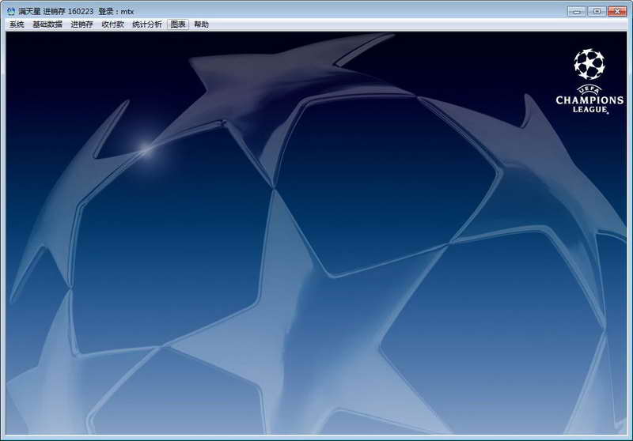
Task: Open the 系统 menu
Action: 17,24
